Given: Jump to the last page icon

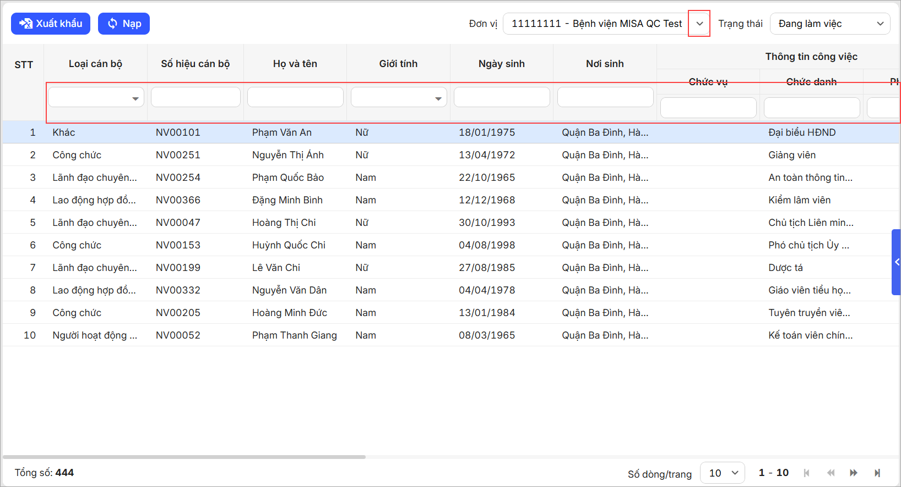Looking at the screenshot, I should pyautogui.click(x=877, y=473).
